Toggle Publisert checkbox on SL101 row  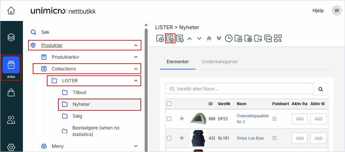[x=274, y=138]
